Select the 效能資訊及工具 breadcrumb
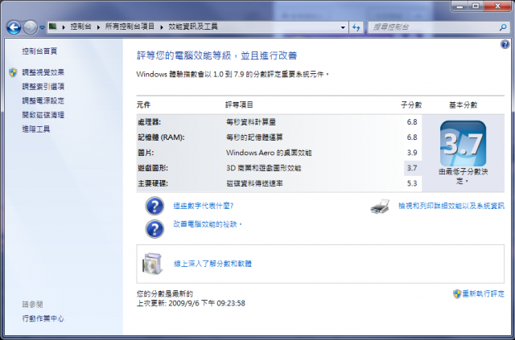 coord(193,27)
